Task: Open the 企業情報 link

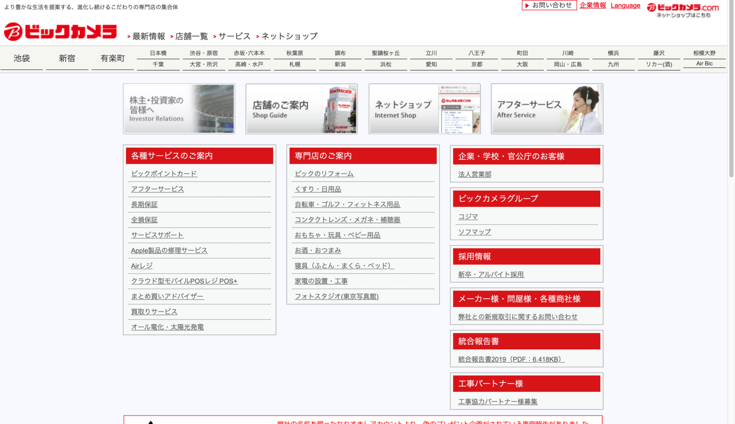Action: point(593,5)
